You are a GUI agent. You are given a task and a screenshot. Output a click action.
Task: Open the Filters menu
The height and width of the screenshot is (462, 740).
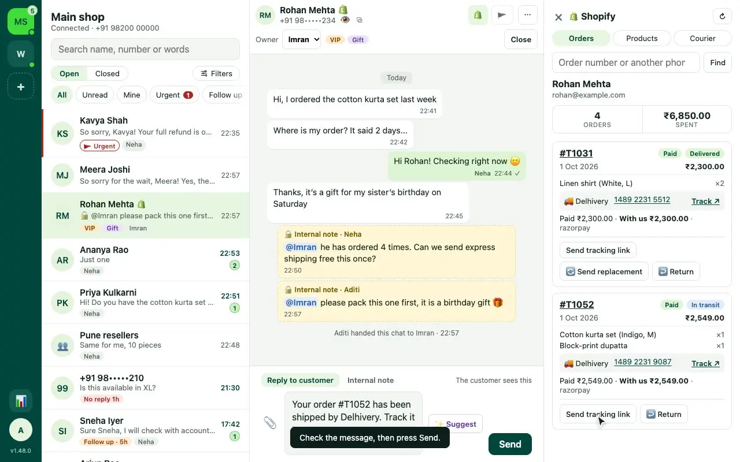216,73
